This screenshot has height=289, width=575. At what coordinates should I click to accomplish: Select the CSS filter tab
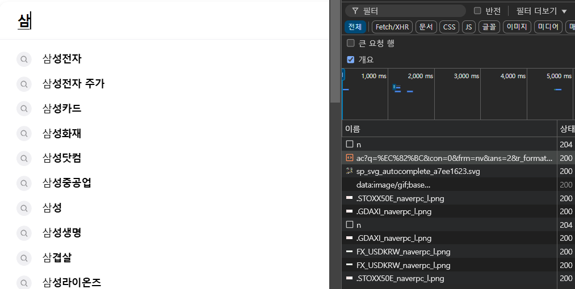(x=449, y=27)
